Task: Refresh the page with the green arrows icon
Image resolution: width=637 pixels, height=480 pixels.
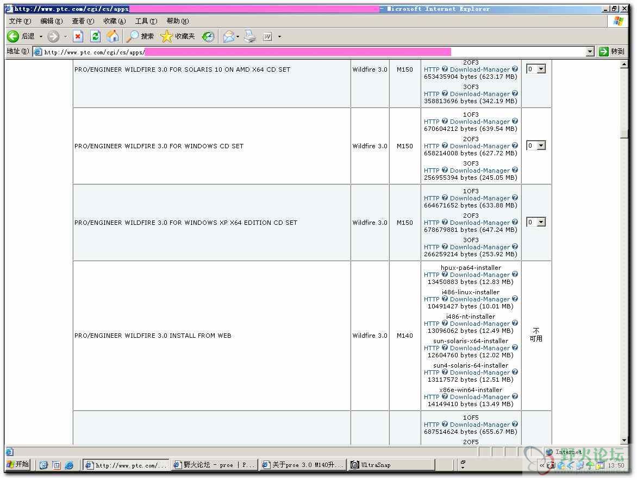Action: pos(95,36)
